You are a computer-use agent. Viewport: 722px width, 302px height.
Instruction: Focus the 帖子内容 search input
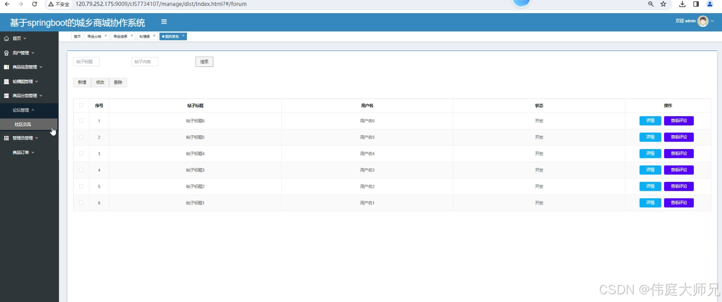coord(145,61)
